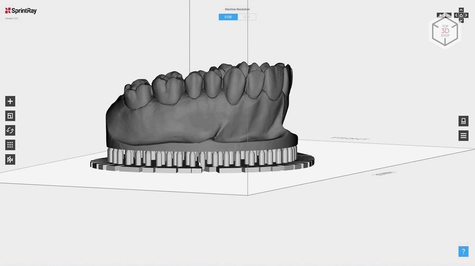This screenshot has width=475, height=266.
Task: Open the printer device panel icon
Action: tap(463, 121)
